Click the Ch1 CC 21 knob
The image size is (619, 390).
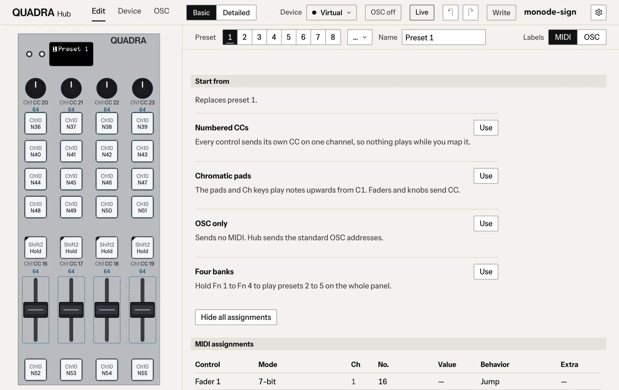71,88
